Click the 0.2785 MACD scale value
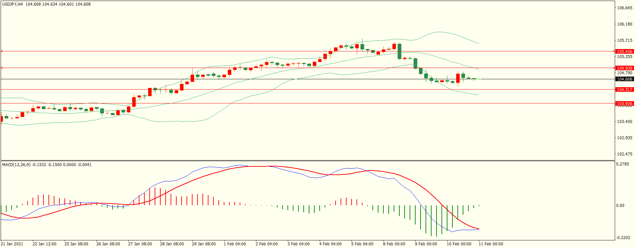 pos(622,164)
